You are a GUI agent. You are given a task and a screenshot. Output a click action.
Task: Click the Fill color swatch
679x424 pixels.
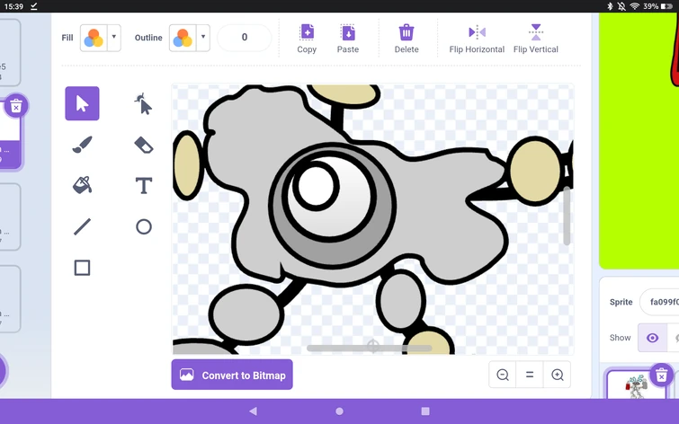[94, 38]
